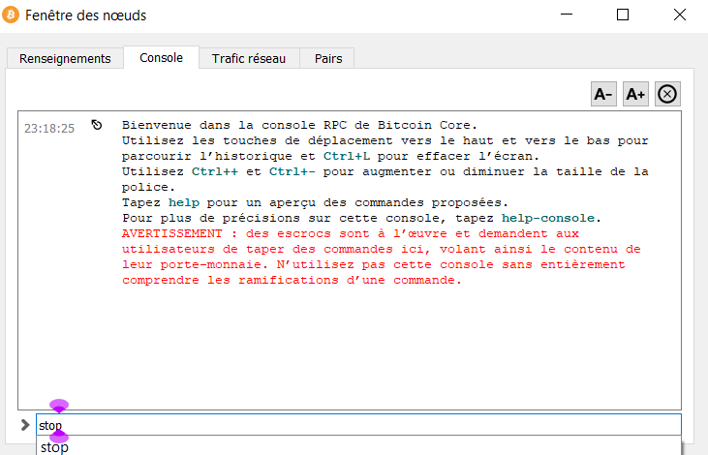Image resolution: width=708 pixels, height=455 pixels.
Task: Open the Trafic réseau tab
Action: (x=249, y=59)
